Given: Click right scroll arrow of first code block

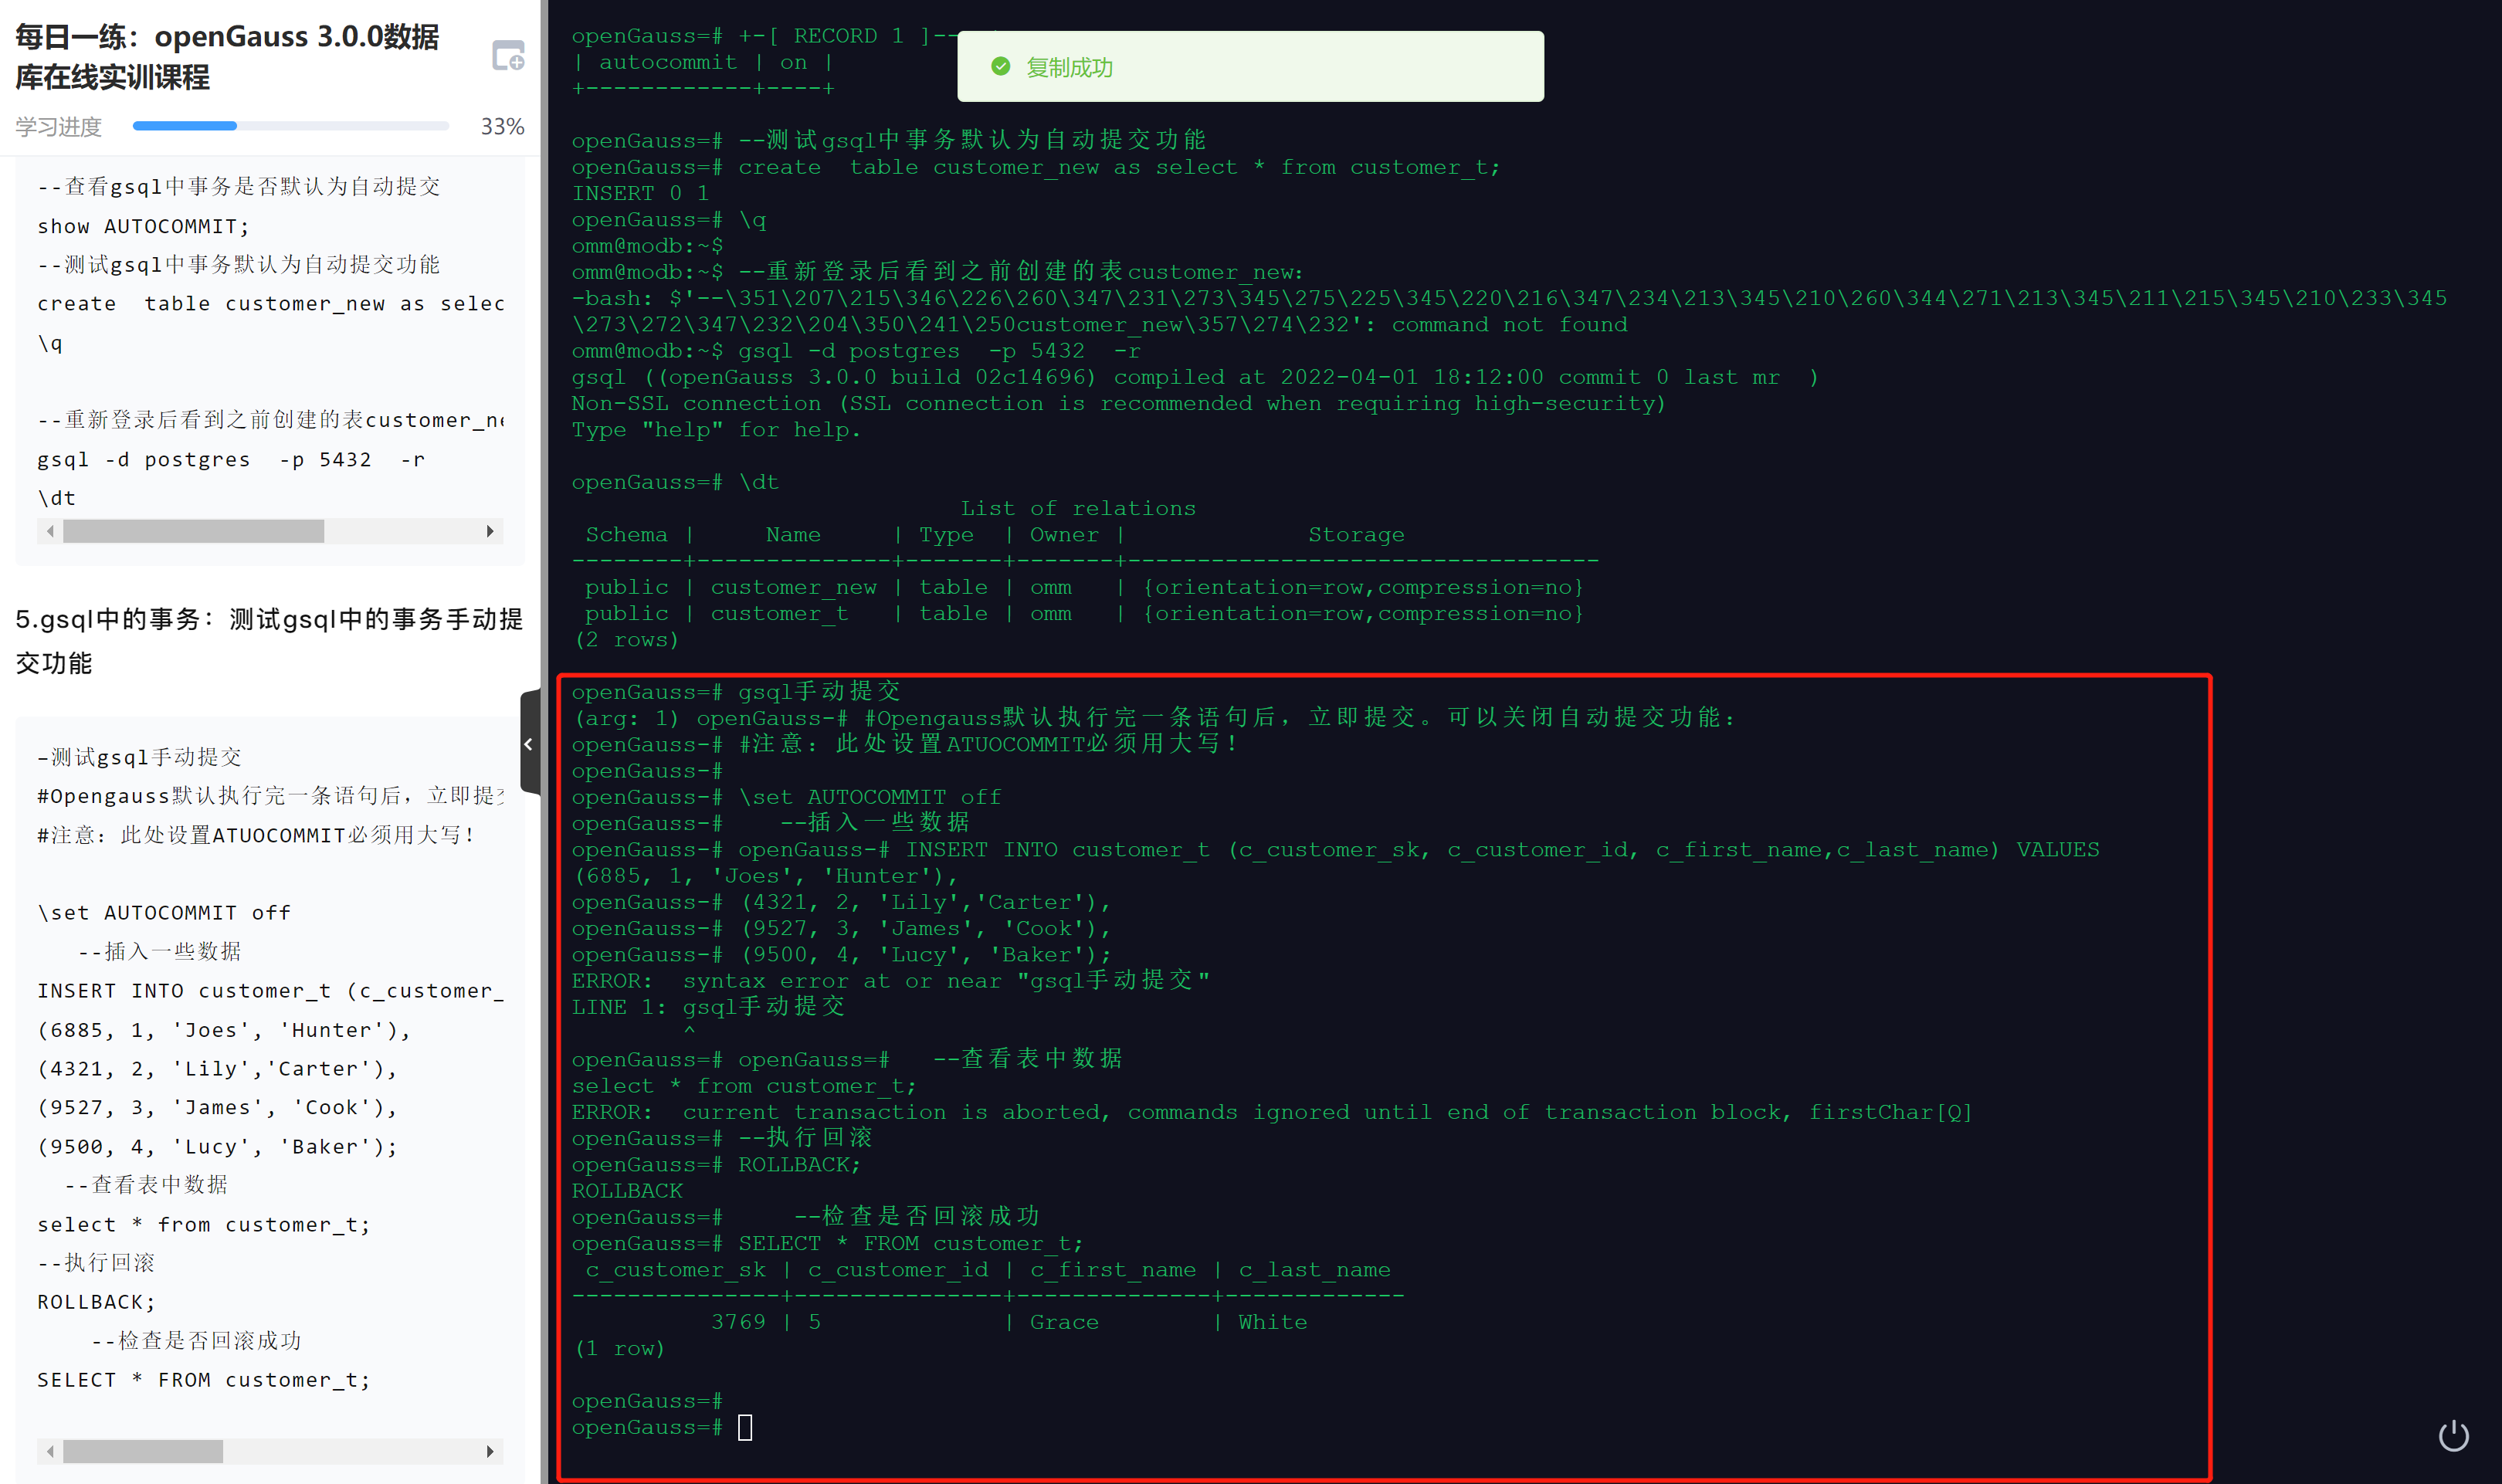Looking at the screenshot, I should click(489, 531).
